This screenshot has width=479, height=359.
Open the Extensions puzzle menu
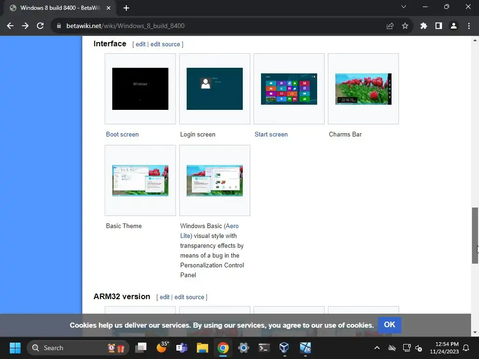(x=423, y=26)
